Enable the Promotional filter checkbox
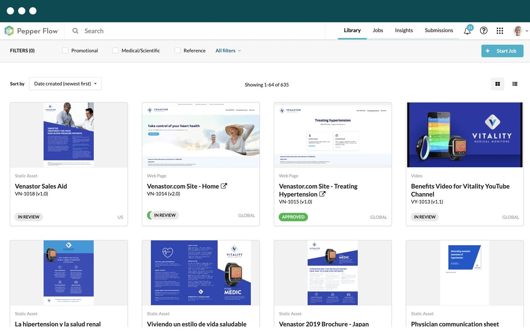530x336 pixels. [x=65, y=51]
